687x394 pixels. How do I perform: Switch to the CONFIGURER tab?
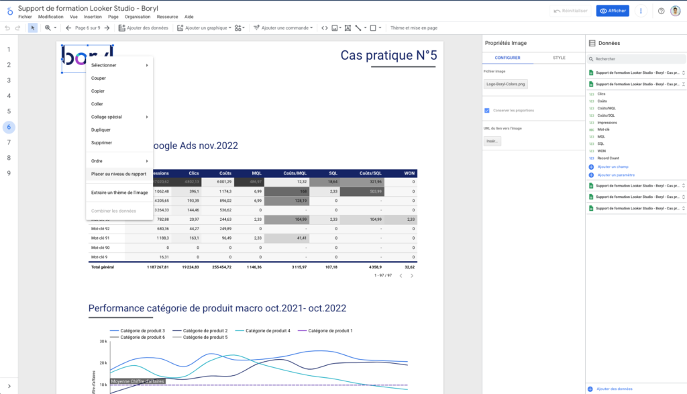(507, 58)
